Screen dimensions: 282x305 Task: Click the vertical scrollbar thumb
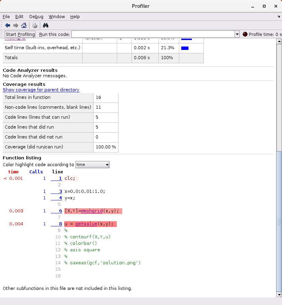click(279, 221)
